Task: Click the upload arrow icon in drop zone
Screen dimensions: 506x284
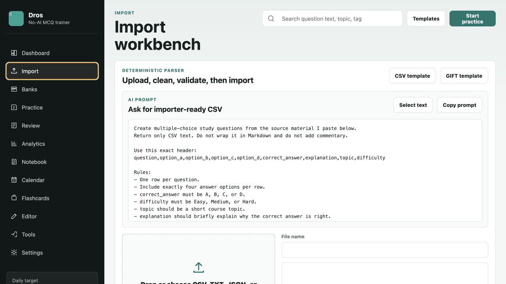Action: click(x=198, y=267)
